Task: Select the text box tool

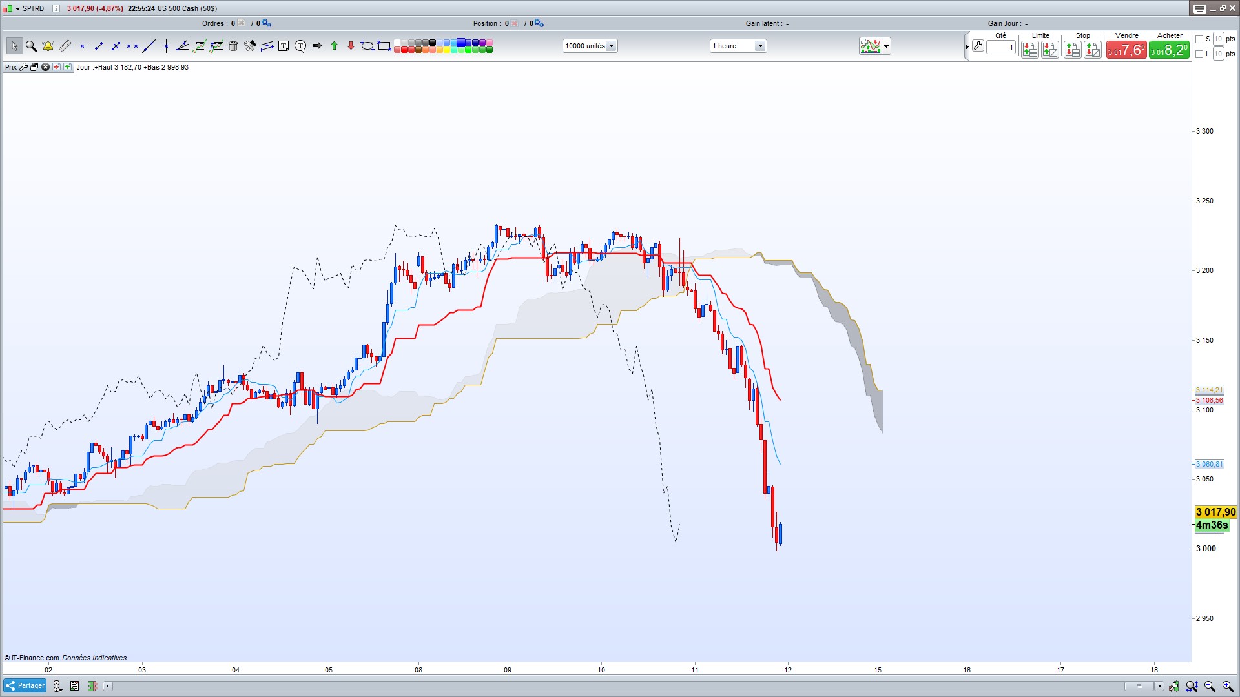Action: click(284, 46)
